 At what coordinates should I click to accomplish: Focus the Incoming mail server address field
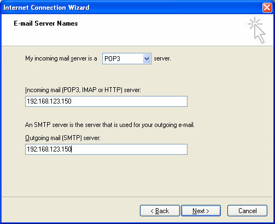(106, 101)
